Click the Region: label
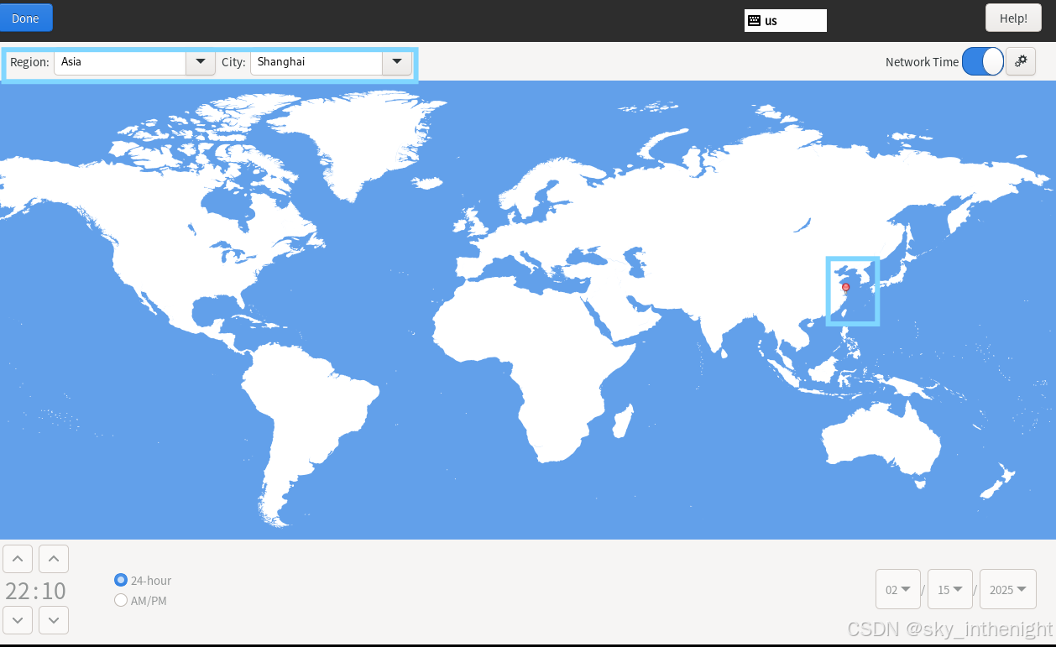 click(29, 62)
